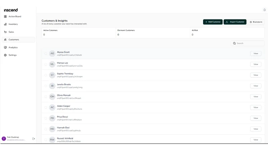
Task: Click the Action Board grid icon
Action: (x=5, y=16)
